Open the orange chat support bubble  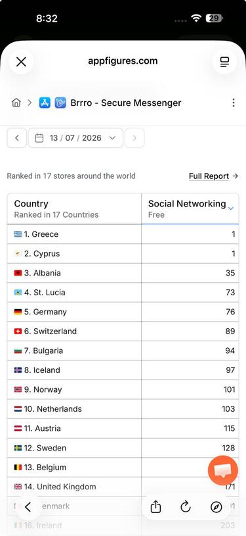click(x=223, y=470)
